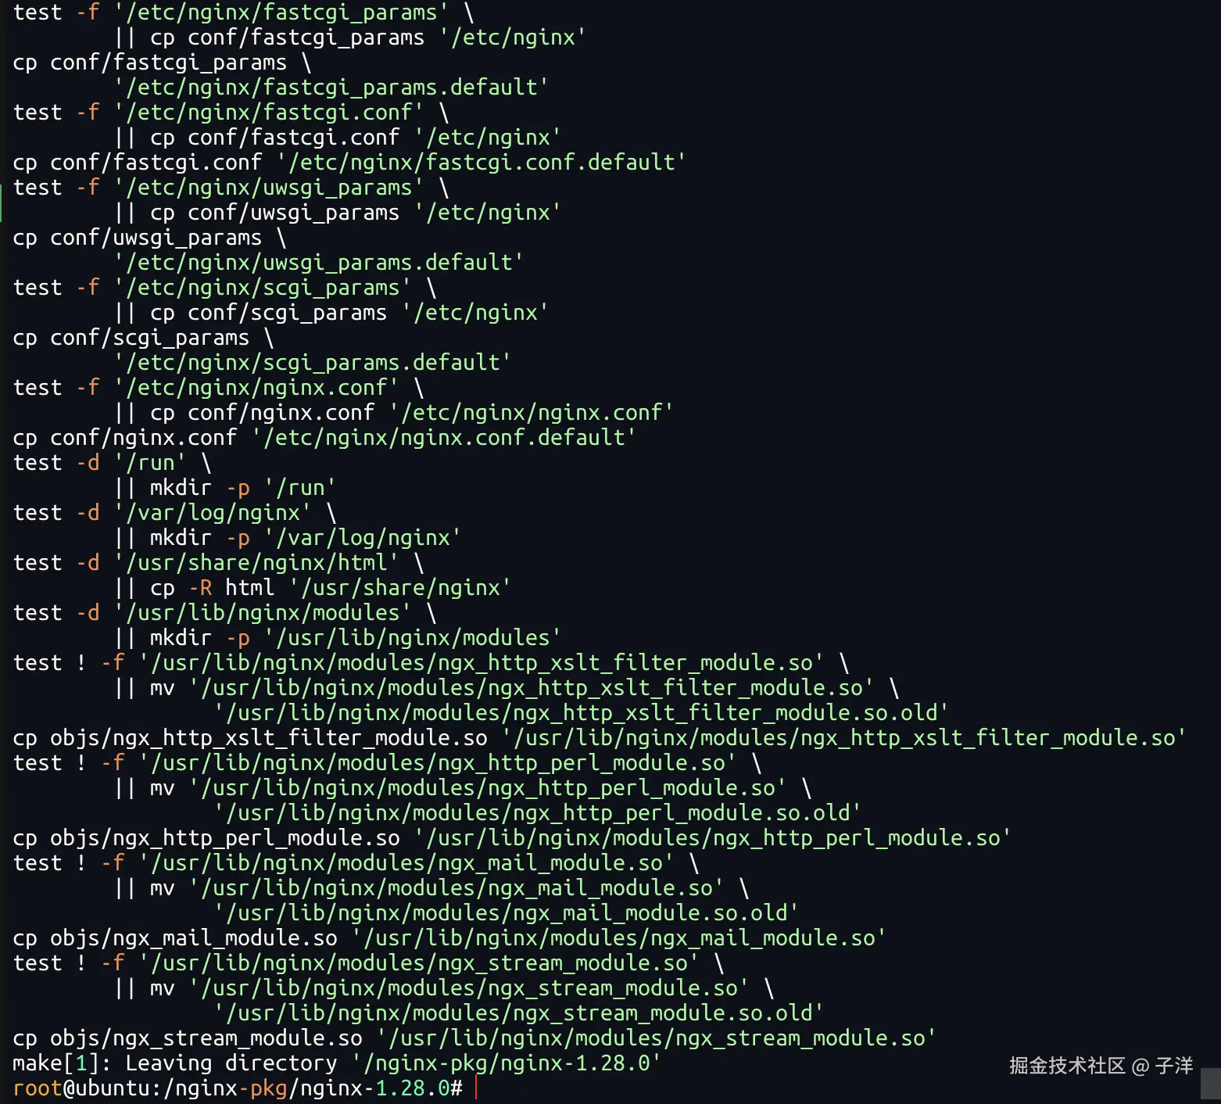Click 'ngx_http_xslt_filter_module.so.old' path
1221x1104 pixels.
pos(582,712)
